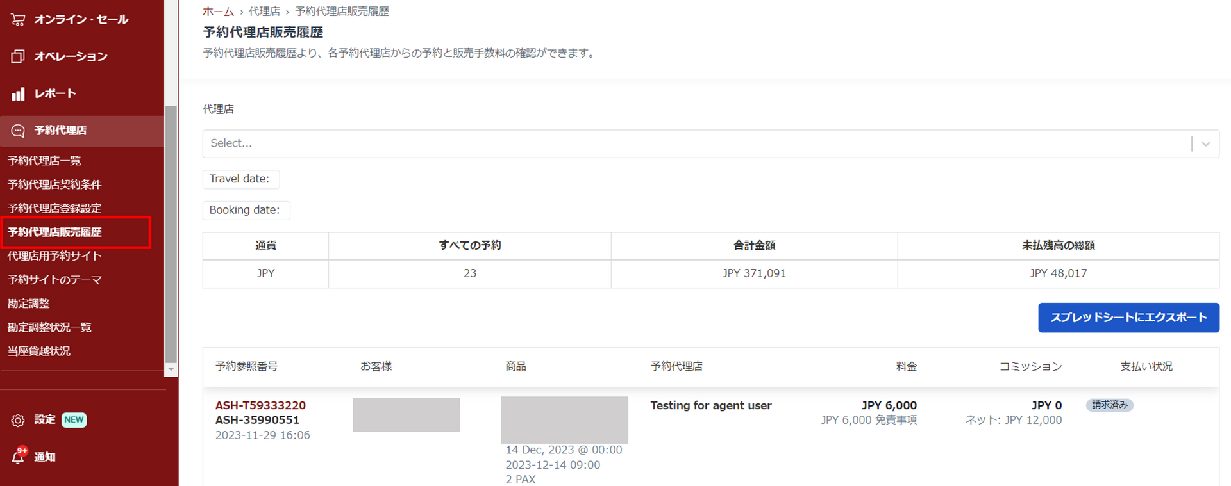Click the NEW badge beside 設定

(x=74, y=419)
